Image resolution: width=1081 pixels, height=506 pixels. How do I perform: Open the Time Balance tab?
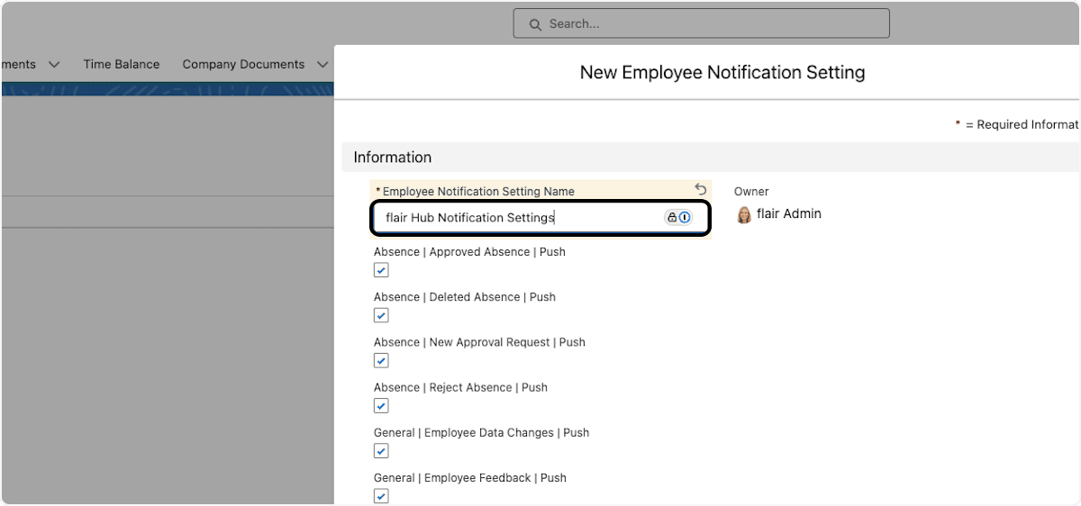tap(122, 65)
